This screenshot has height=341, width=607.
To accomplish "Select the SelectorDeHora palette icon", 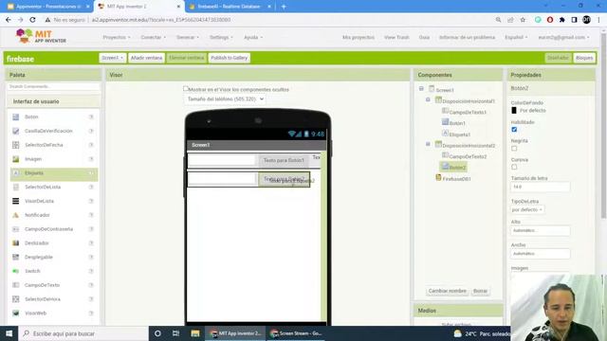I will (x=16, y=299).
